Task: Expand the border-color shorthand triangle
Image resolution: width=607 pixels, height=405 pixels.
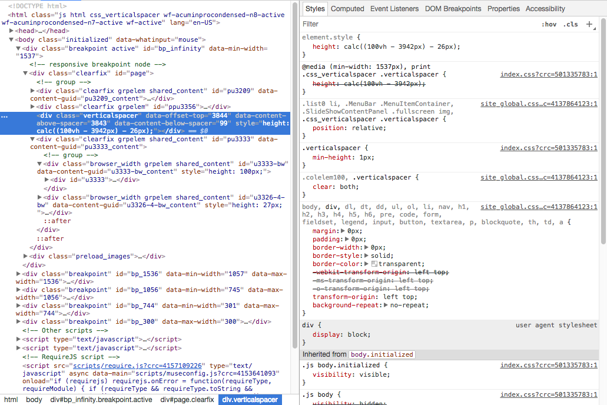Action: point(366,264)
